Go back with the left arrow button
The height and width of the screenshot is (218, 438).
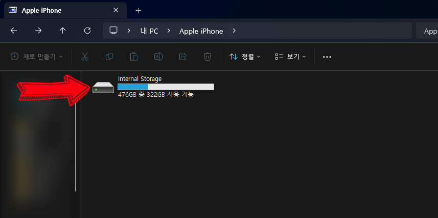pos(14,31)
